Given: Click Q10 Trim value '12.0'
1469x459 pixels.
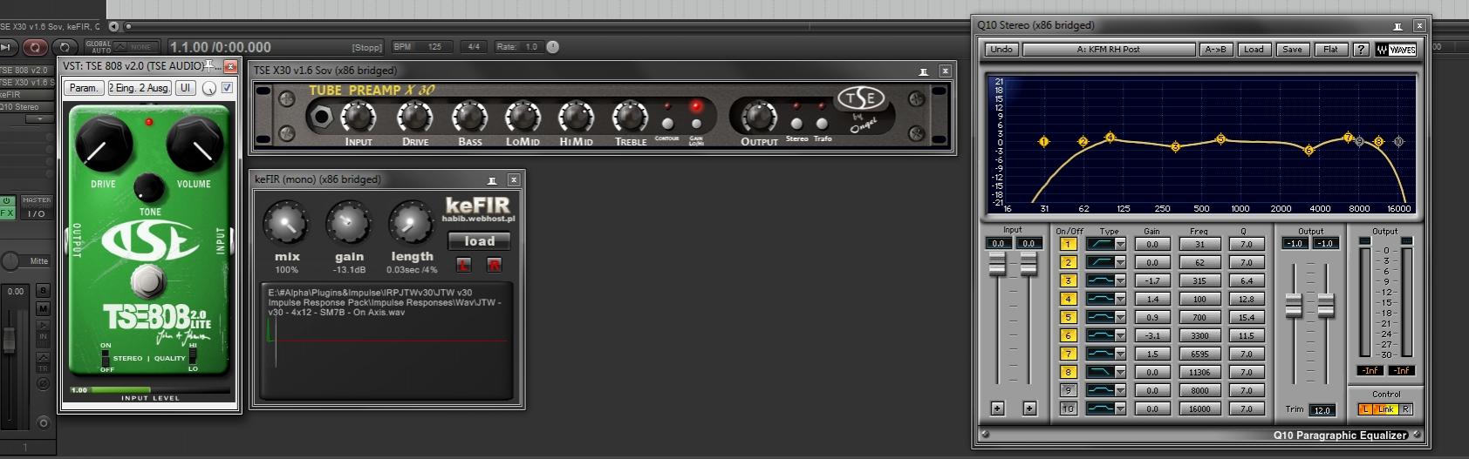Looking at the screenshot, I should 1322,410.
